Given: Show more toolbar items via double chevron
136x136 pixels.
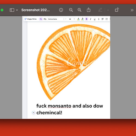Looking at the screenshot, I should 132,10.
